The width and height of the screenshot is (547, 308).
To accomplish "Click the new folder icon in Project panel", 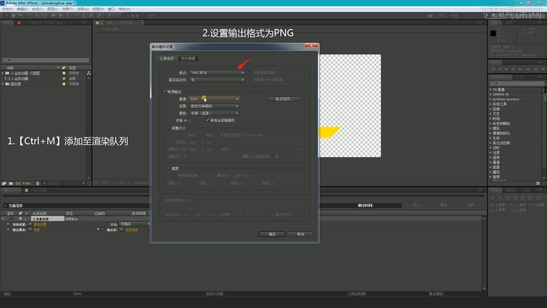I will click(x=11, y=183).
